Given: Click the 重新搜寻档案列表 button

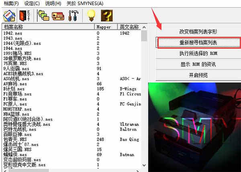Looking at the screenshot, I should point(198,42).
